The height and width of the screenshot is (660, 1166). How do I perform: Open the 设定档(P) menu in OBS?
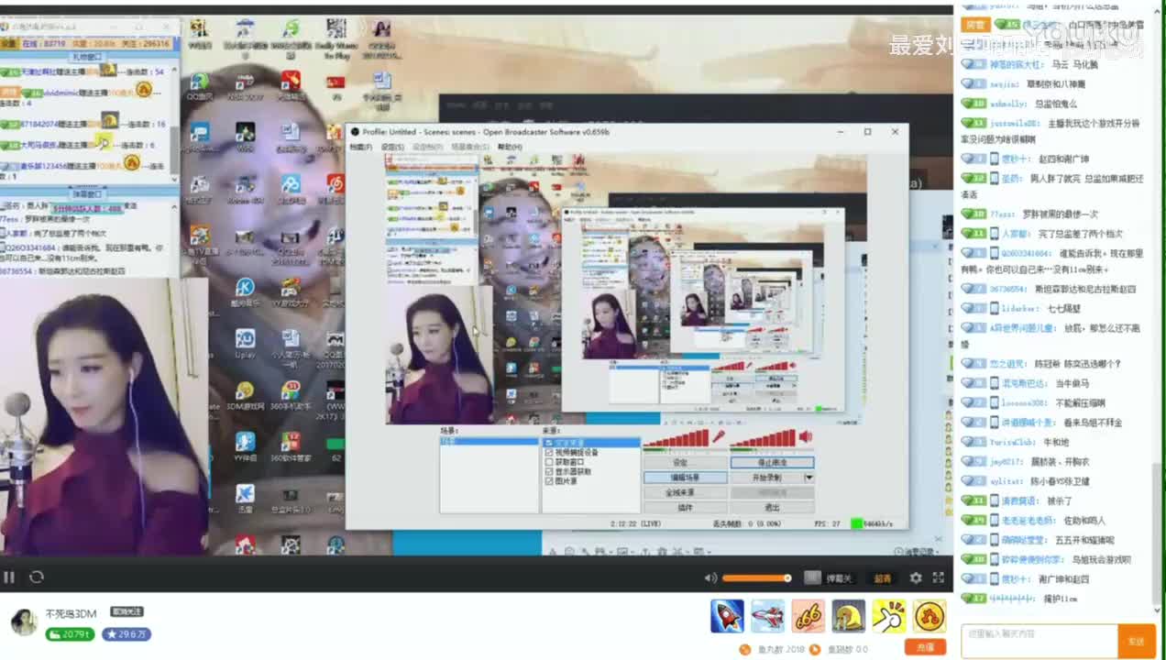pos(427,147)
